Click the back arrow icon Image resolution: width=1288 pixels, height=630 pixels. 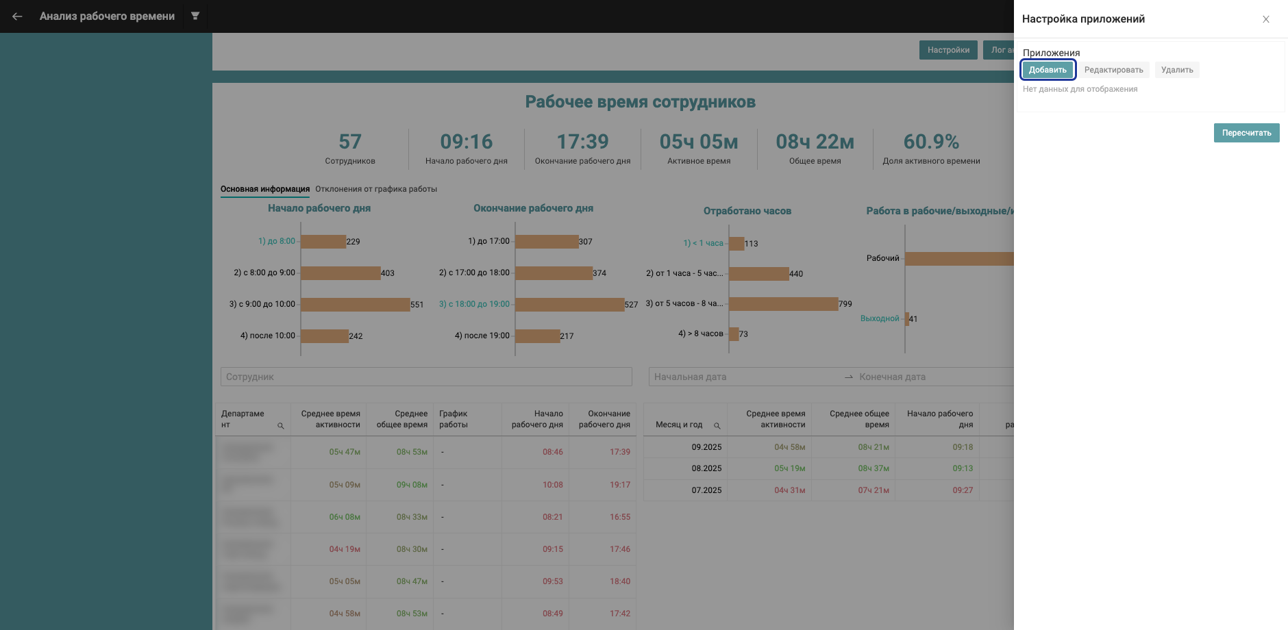(17, 16)
